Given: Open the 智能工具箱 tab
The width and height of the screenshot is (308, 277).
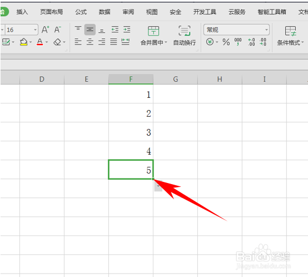Looking at the screenshot, I should [x=272, y=12].
